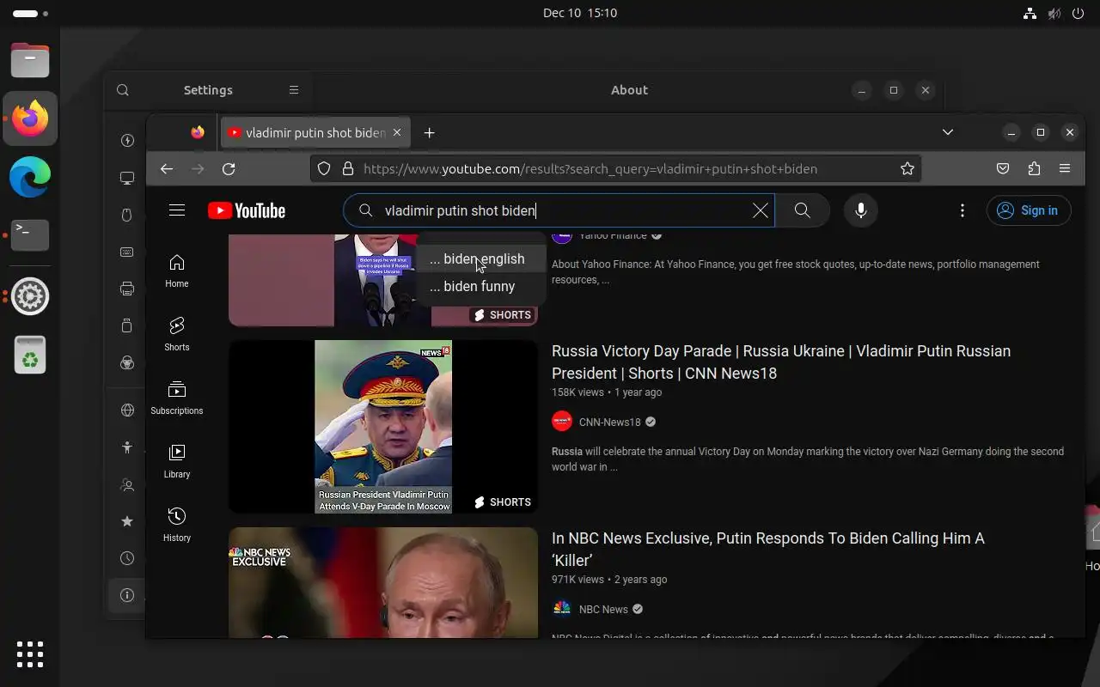Launch Files from Ubuntu dock

pyautogui.click(x=30, y=60)
